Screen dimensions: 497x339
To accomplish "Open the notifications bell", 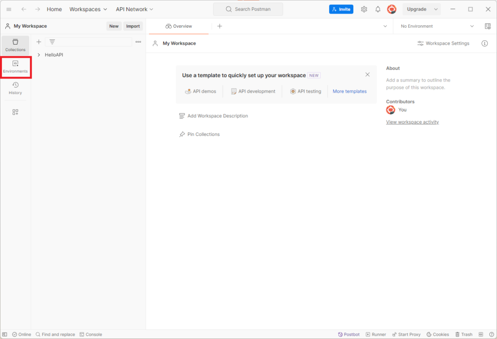I will [x=378, y=9].
